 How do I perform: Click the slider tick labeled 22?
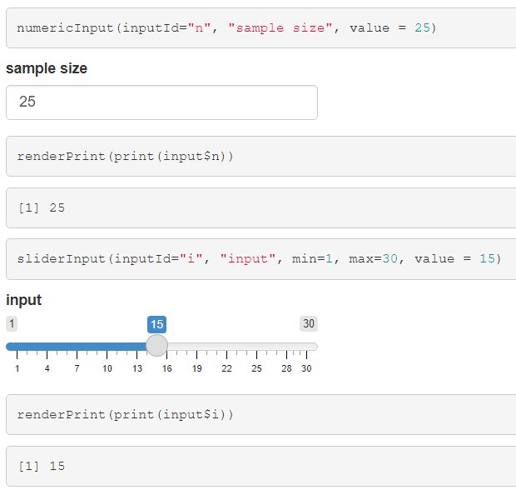point(226,368)
